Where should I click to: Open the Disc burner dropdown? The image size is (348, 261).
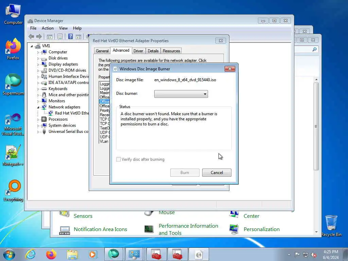(181, 94)
